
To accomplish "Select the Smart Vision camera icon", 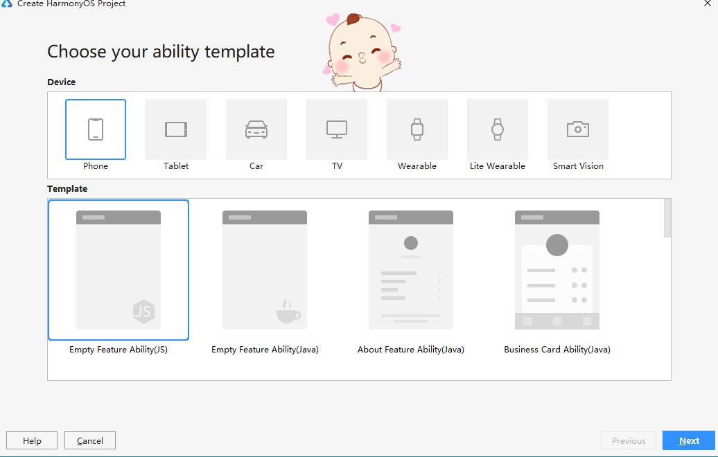I will [578, 129].
